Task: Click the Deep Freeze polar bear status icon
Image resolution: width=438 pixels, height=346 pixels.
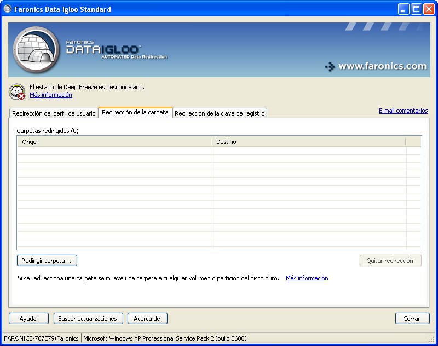Action: pos(17,91)
